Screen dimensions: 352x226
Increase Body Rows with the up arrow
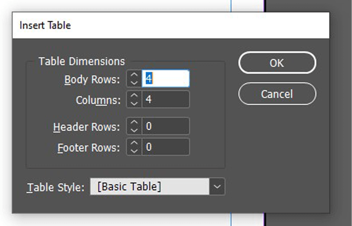[134, 75]
